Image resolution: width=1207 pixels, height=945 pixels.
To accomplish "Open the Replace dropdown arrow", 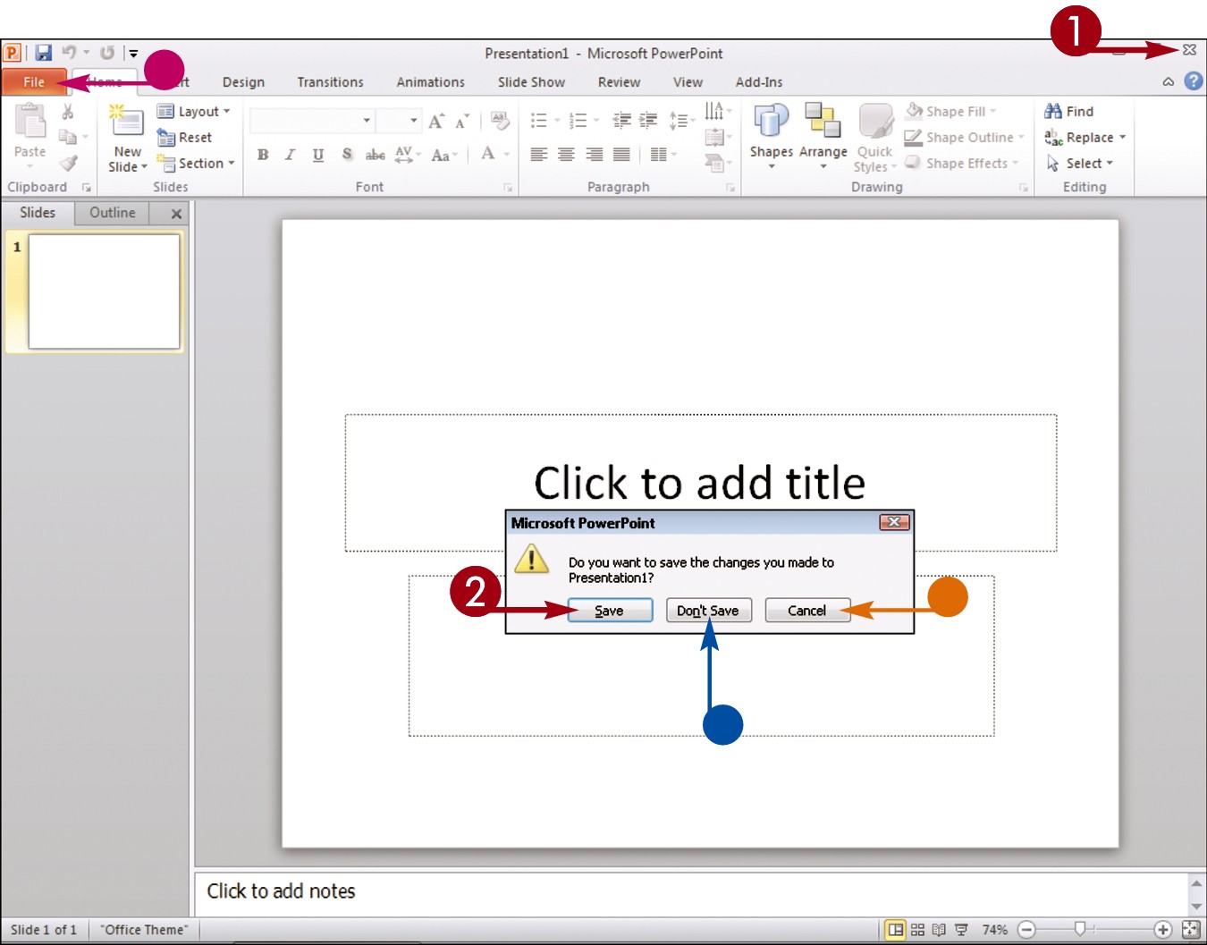I will (x=1122, y=138).
